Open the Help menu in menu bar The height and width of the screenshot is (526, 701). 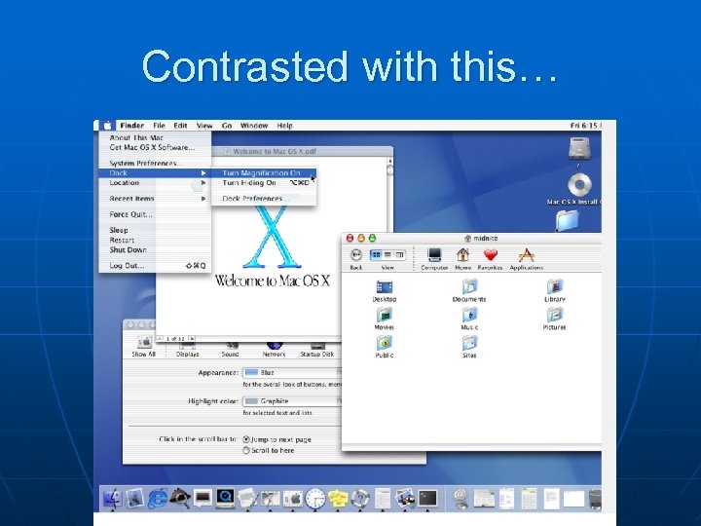click(x=284, y=126)
